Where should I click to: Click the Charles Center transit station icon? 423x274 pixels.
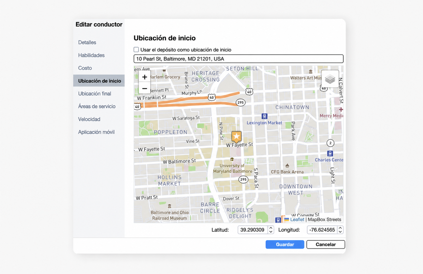pyautogui.click(x=330, y=153)
